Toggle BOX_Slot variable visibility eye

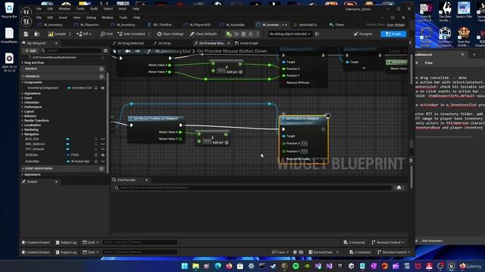click(x=103, y=139)
